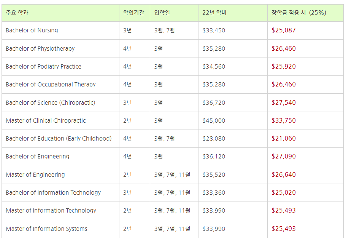346x240 pixels.
Task: Select the 'Bachelor of Podiatry Practice' cell
Action: click(60, 67)
